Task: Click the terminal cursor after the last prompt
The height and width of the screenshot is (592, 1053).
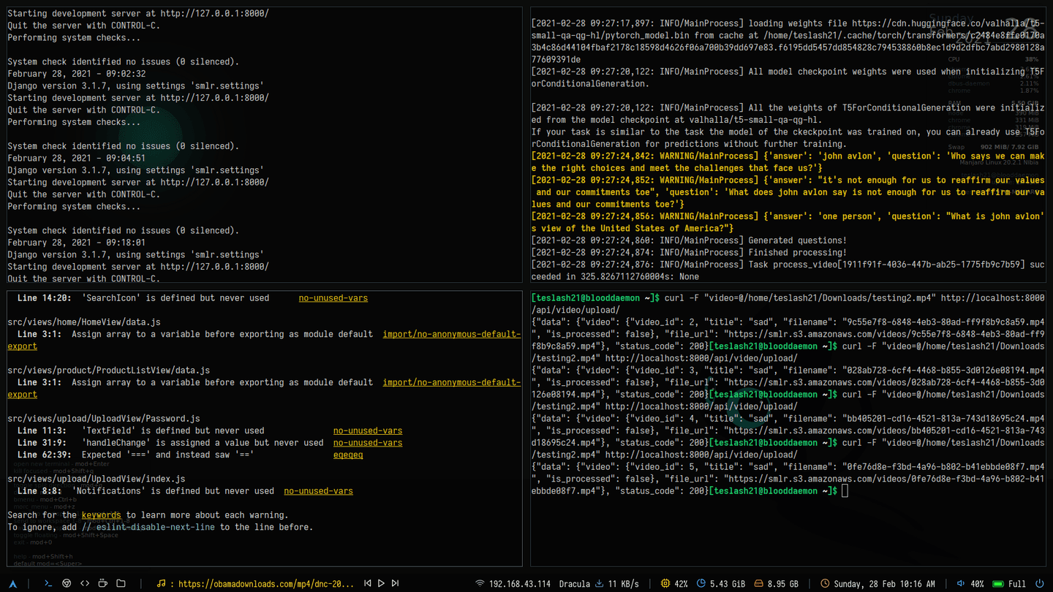Action: coord(845,491)
